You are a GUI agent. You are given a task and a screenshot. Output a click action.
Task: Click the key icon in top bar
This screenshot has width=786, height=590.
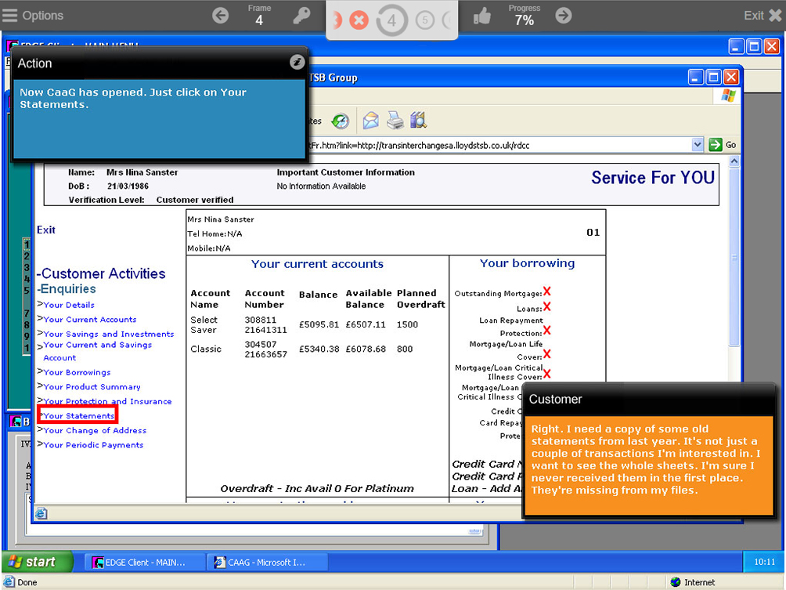(x=301, y=16)
